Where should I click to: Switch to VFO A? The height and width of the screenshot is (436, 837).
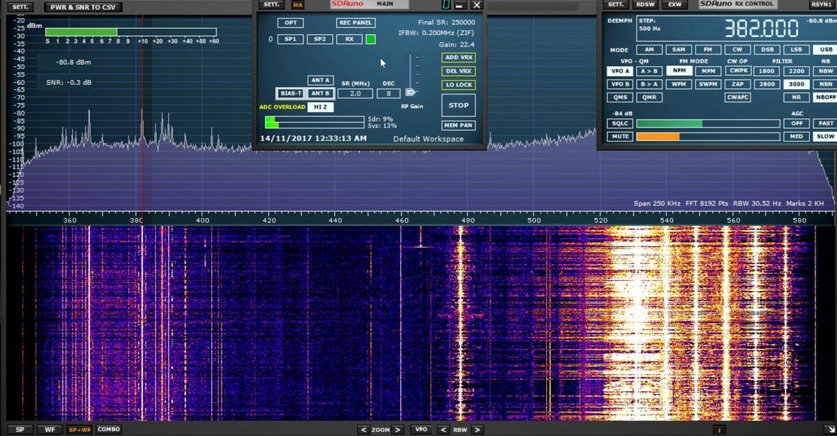point(620,71)
